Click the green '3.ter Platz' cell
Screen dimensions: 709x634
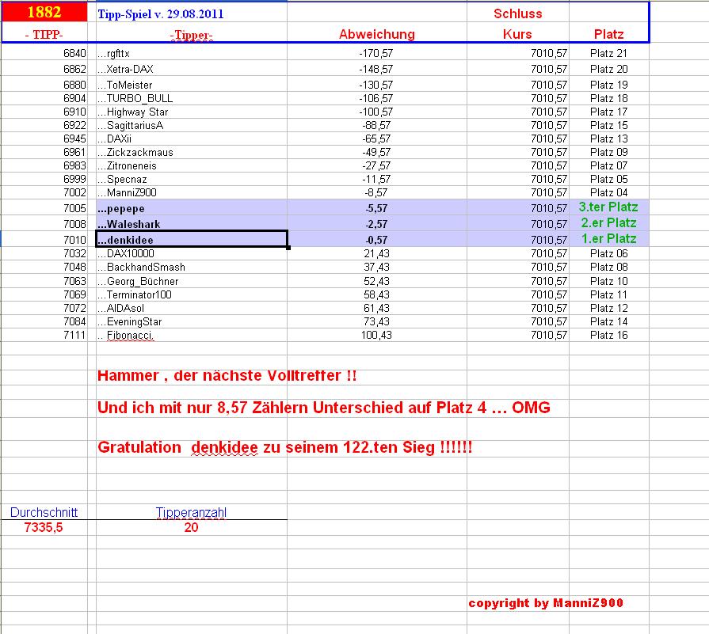pos(608,207)
